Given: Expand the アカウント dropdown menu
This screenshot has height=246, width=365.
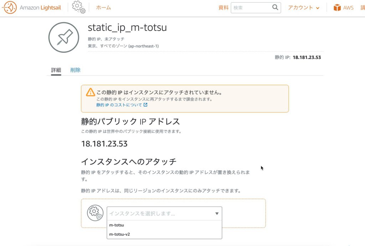Looking at the screenshot, I should point(304,7).
